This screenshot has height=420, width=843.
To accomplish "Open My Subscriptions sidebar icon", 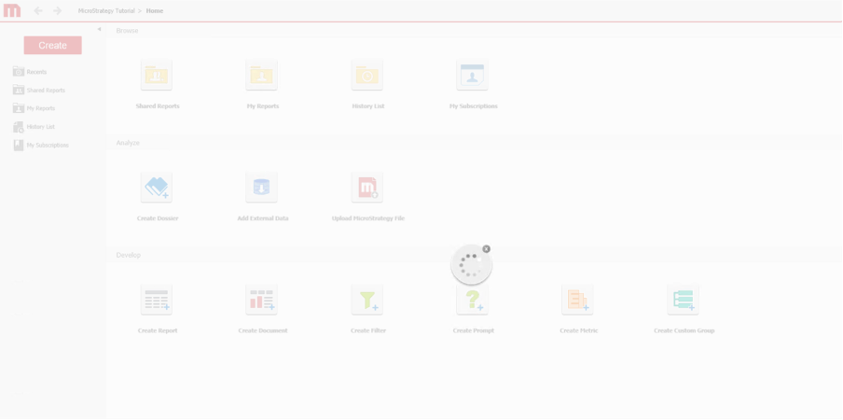I will (19, 146).
